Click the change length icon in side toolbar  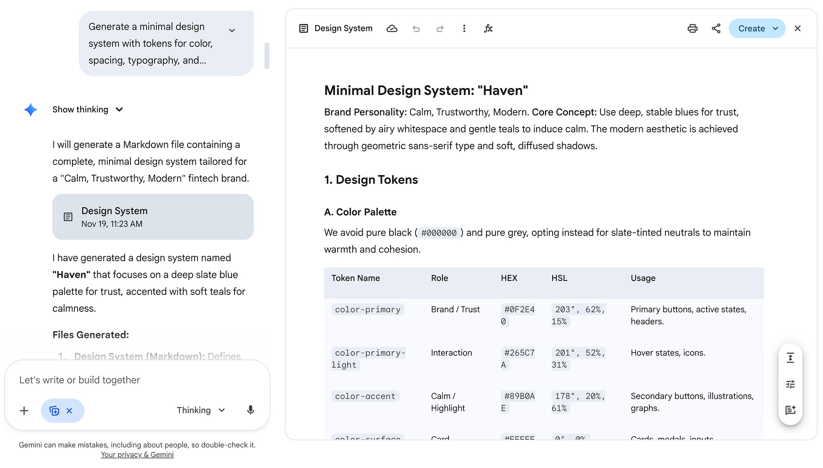(790, 358)
